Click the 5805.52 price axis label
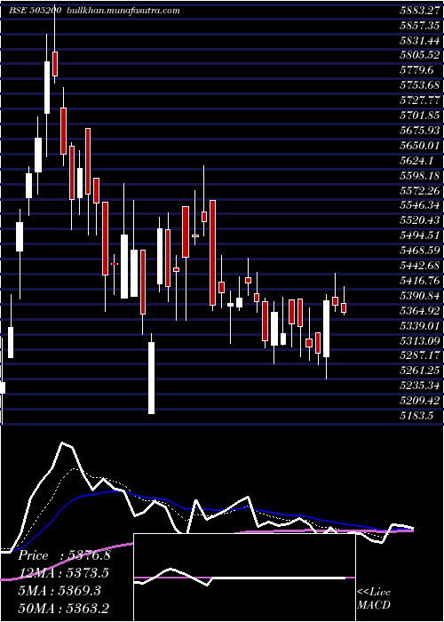 [x=420, y=55]
